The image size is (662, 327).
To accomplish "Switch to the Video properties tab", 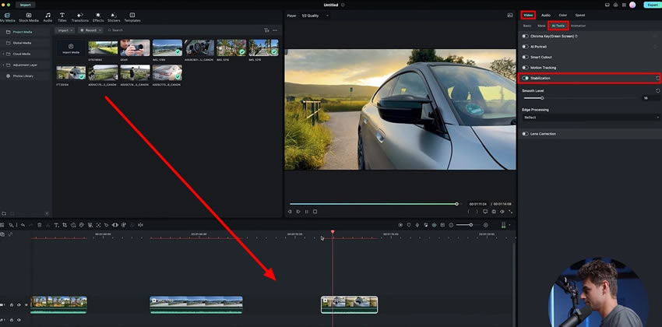I will 528,16.
